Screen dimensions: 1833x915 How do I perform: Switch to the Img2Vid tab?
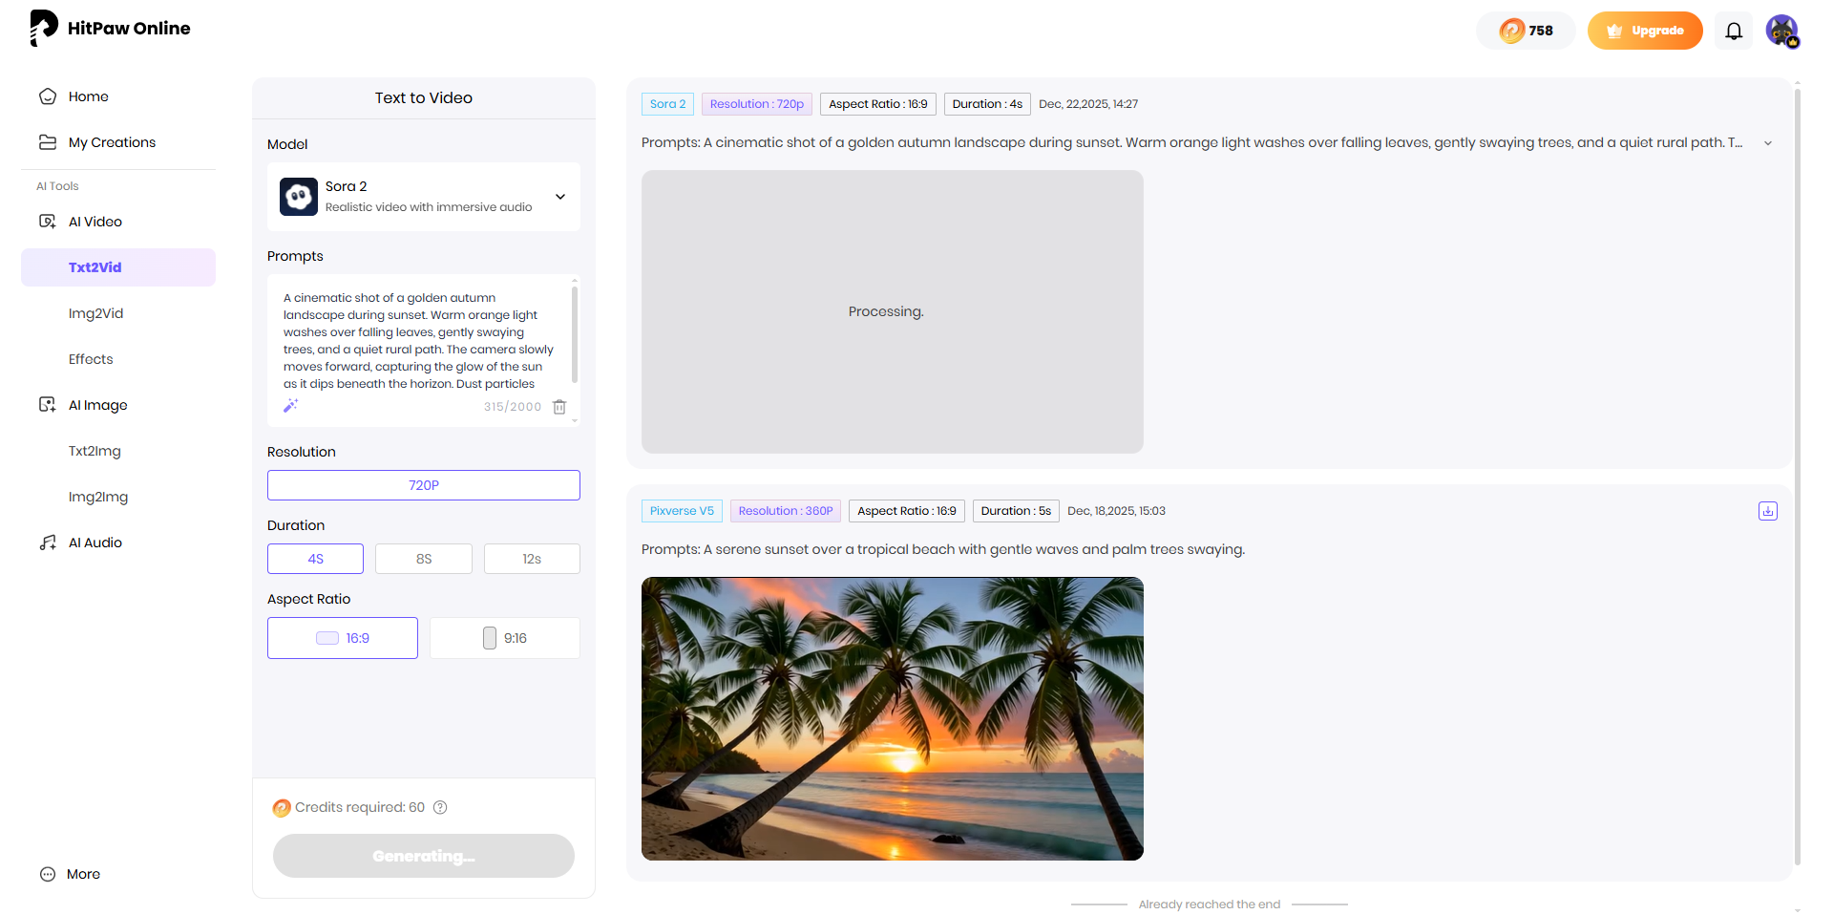[x=96, y=313]
